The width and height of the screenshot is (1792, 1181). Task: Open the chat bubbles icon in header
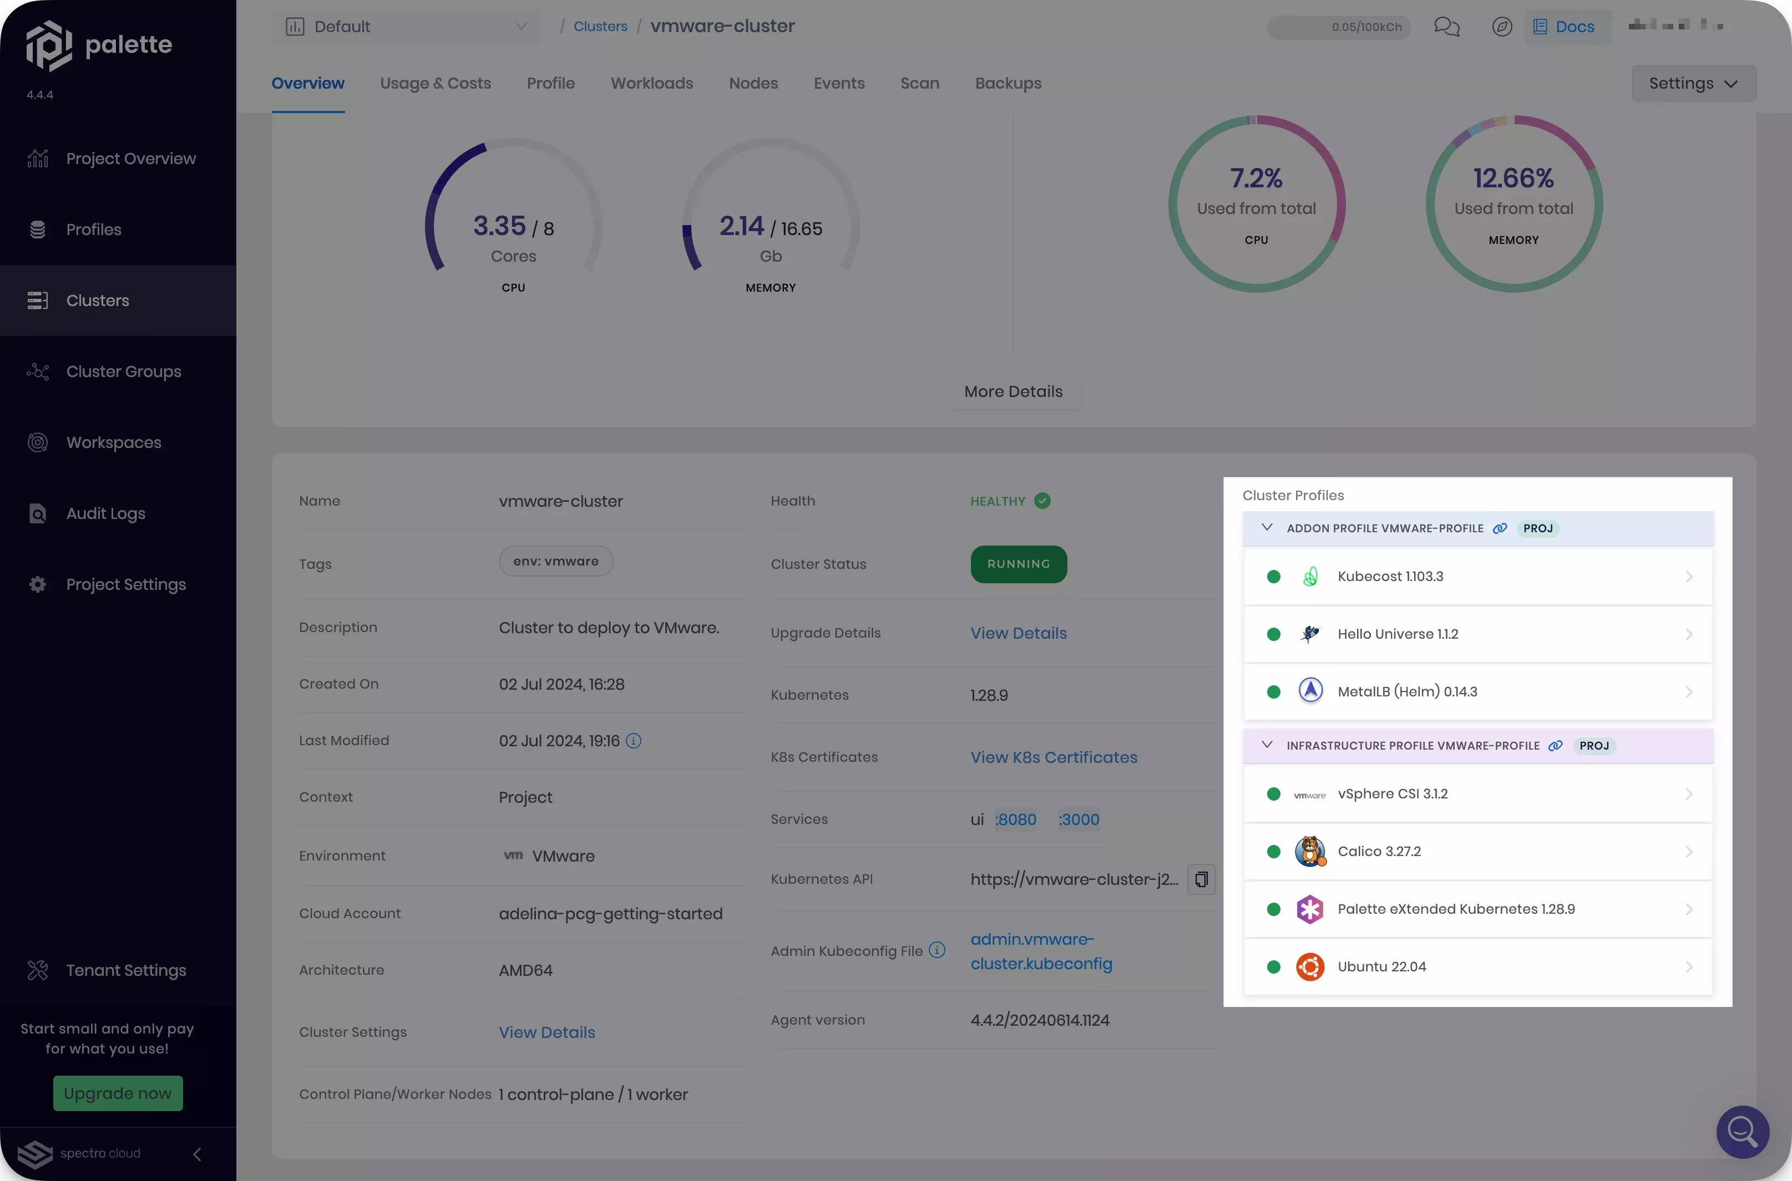pos(1446,27)
